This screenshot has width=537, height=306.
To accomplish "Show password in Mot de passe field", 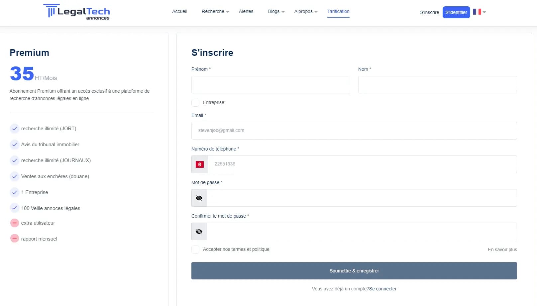I will 199,198.
